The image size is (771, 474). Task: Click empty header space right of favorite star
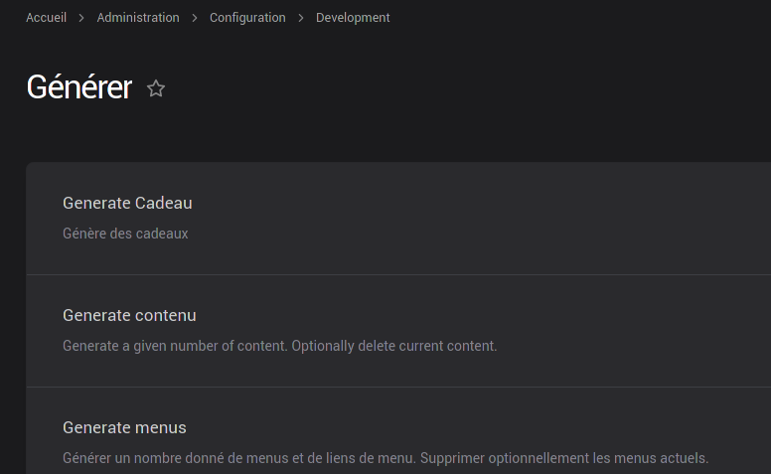tap(447, 88)
